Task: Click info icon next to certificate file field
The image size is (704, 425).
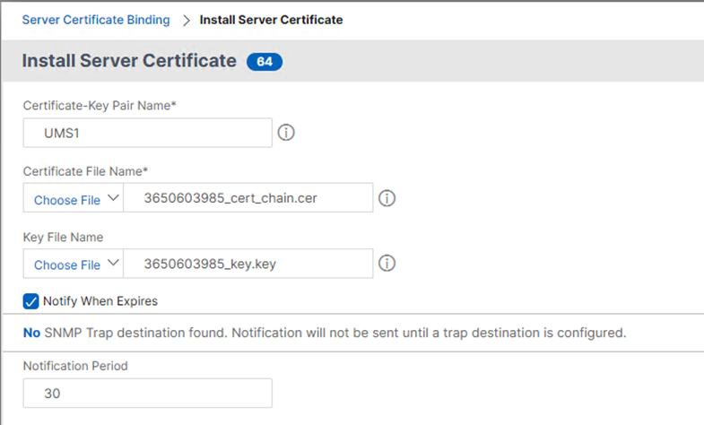Action: point(387,199)
